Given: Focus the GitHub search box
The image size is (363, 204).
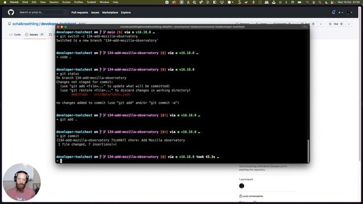Looking at the screenshot, I should point(43,12).
